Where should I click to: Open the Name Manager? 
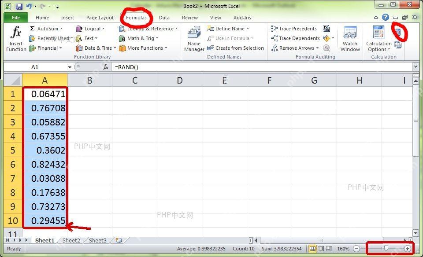click(x=194, y=39)
